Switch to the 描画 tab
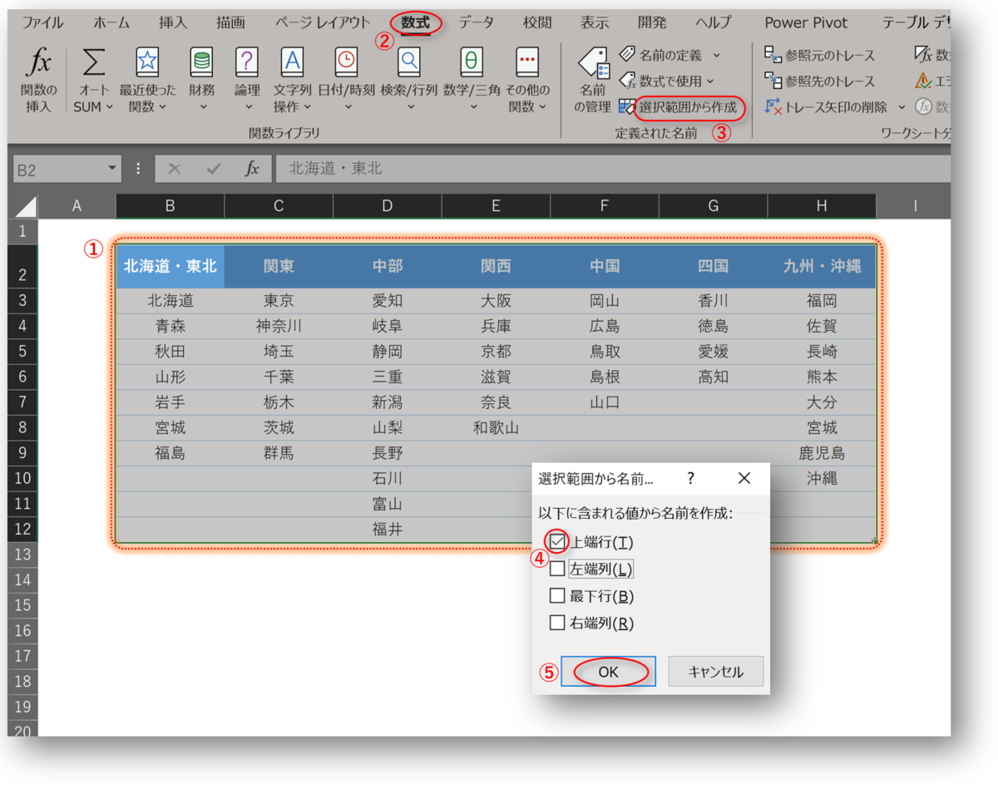 click(230, 22)
